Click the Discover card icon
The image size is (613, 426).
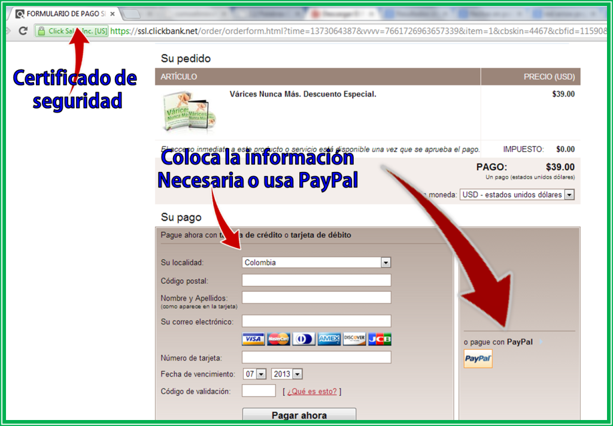tap(354, 339)
